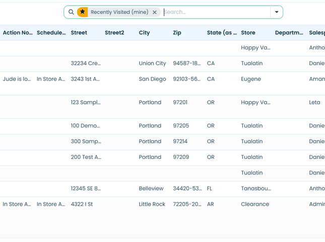Click the Schedule... column header
Image resolution: width=325 pixels, height=242 pixels.
[x=51, y=33]
